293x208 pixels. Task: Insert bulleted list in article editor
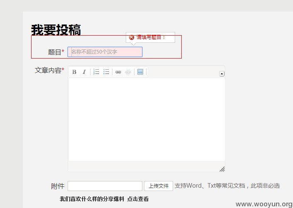tap(106, 71)
